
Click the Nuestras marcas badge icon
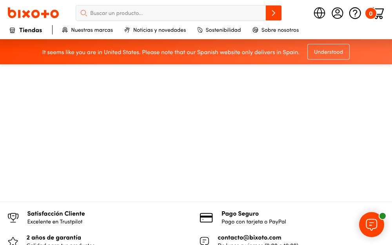point(65,30)
